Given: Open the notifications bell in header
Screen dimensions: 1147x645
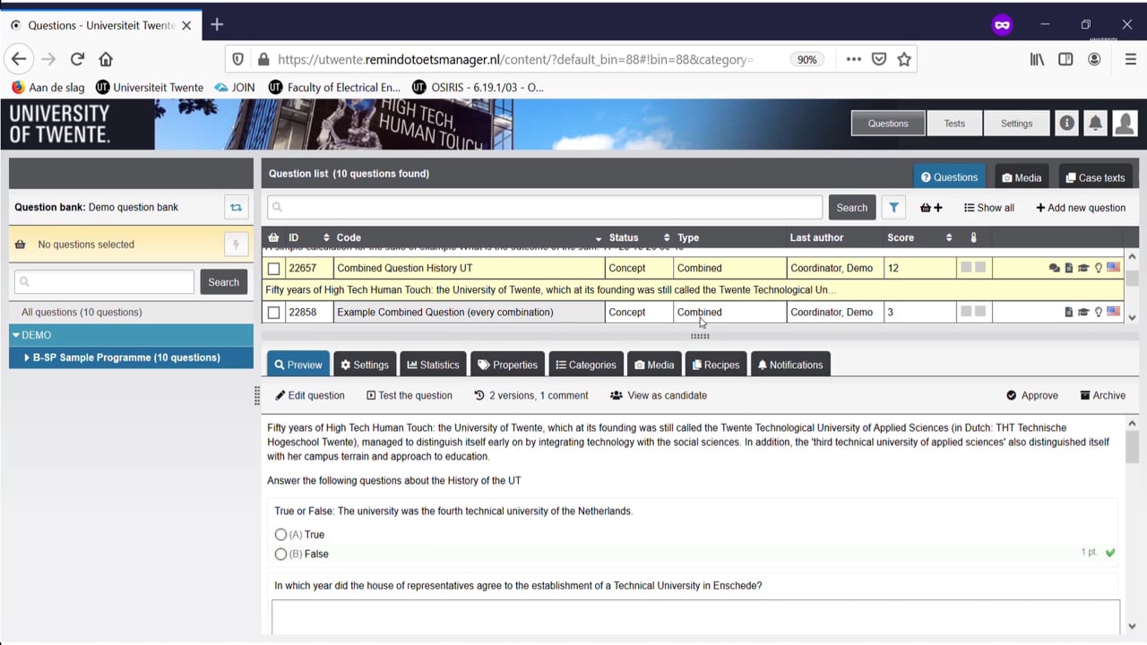Looking at the screenshot, I should (1095, 124).
